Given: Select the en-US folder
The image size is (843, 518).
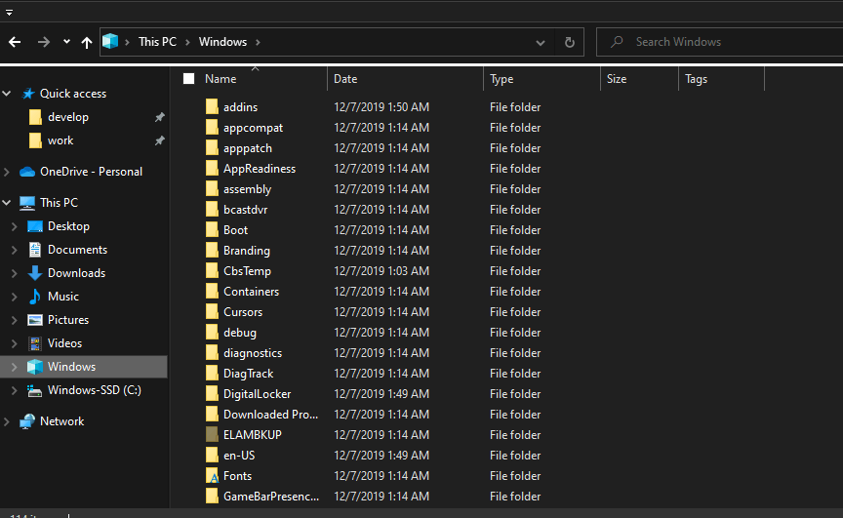Looking at the screenshot, I should click(239, 456).
